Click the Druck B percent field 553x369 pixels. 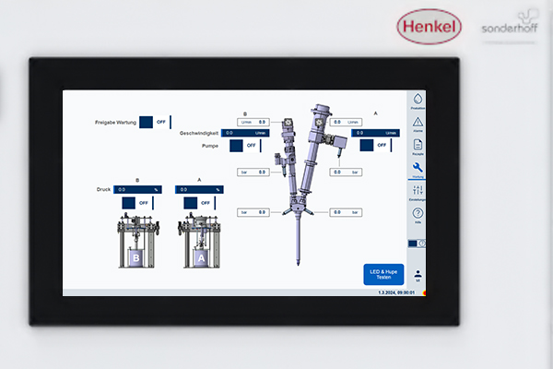coord(136,190)
